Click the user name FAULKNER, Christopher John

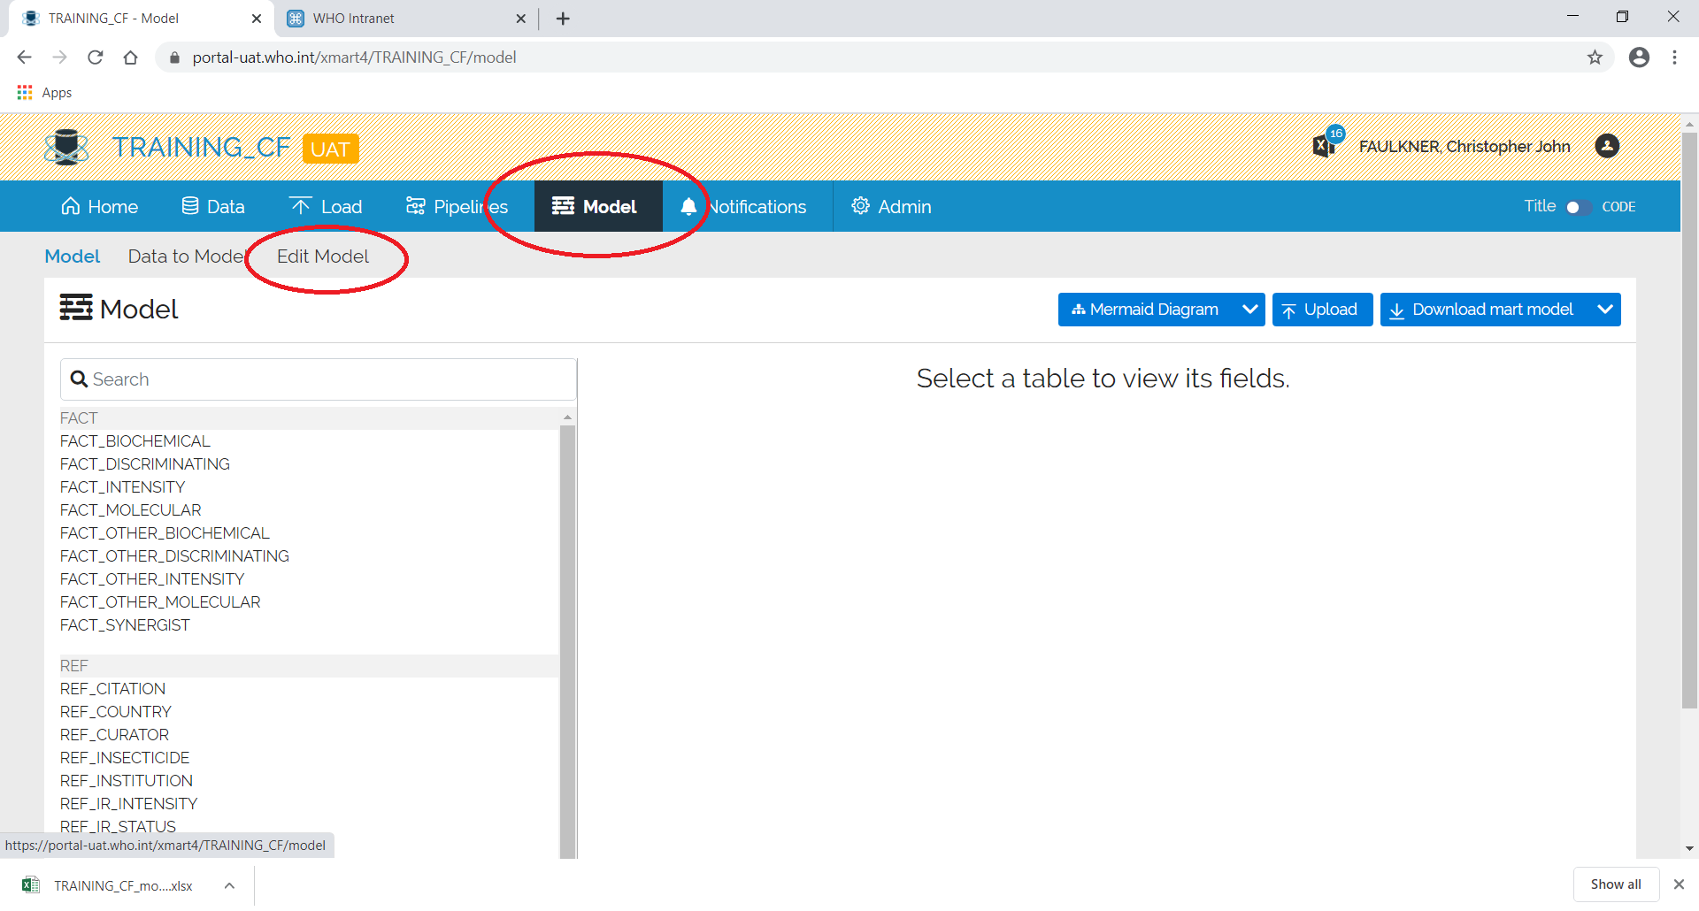click(1465, 147)
